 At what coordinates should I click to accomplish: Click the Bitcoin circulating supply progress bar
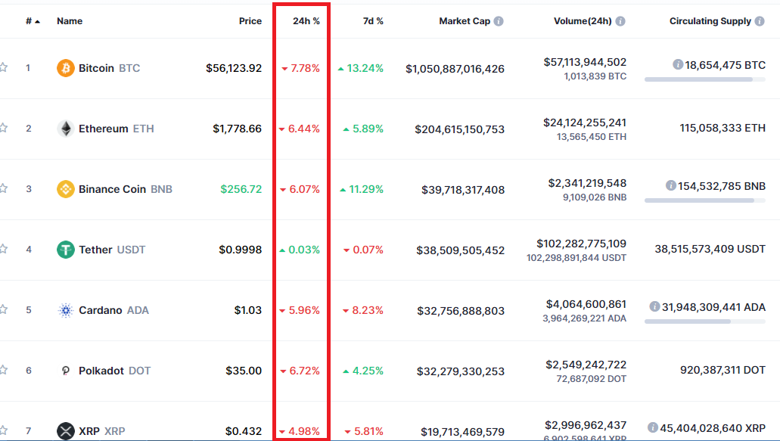pyautogui.click(x=705, y=79)
